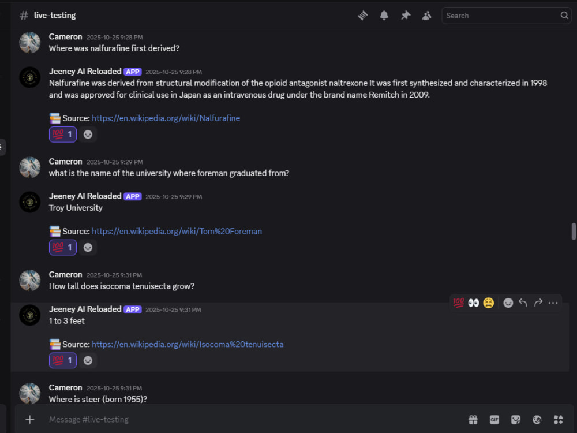Open the GIF picker
The image size is (577, 433).
point(494,419)
